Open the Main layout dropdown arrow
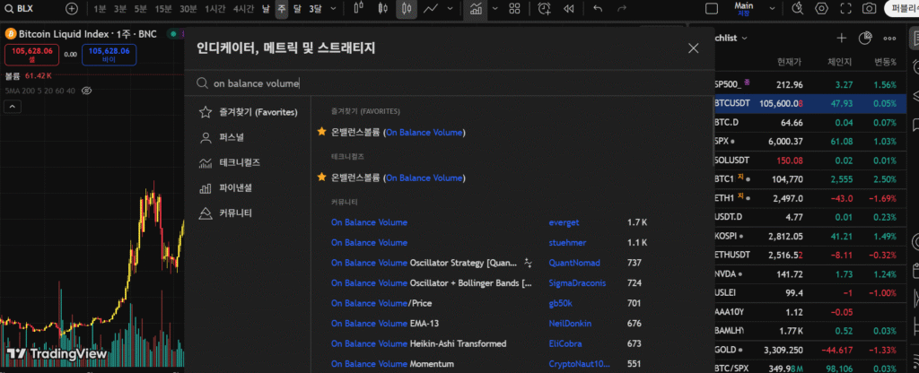The width and height of the screenshot is (919, 373). click(773, 9)
